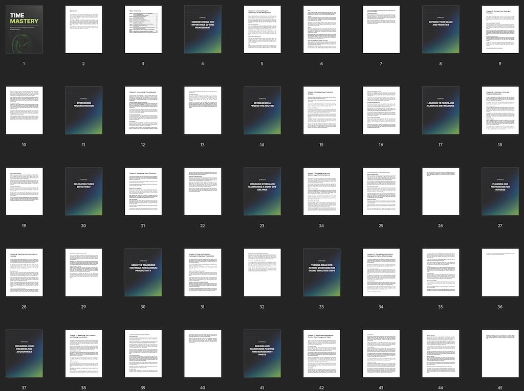
Task: Open the Pomodoro Technique chapter cover page
Action: 143,272
